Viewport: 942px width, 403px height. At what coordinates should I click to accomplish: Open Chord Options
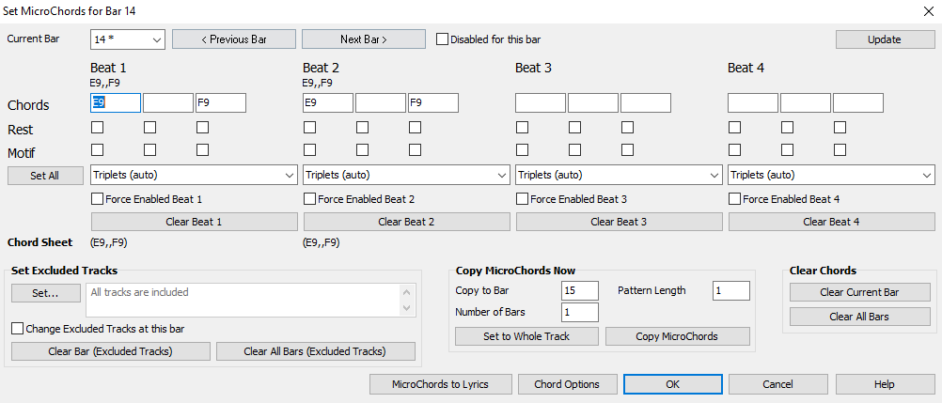point(567,384)
